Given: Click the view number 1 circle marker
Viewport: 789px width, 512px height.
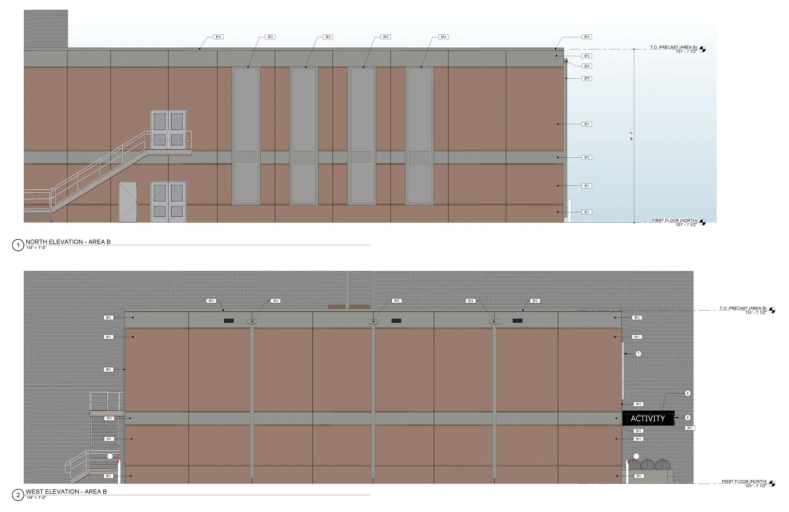Looking at the screenshot, I should 18,246.
